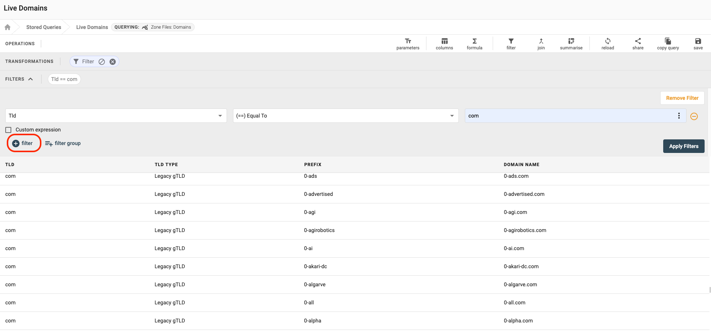Viewport: 711px width, 336px height.
Task: Open the parameters tool
Action: (408, 44)
